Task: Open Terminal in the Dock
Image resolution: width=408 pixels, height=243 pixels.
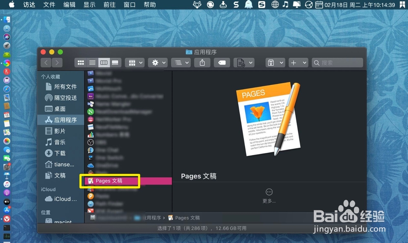Action: point(7,228)
